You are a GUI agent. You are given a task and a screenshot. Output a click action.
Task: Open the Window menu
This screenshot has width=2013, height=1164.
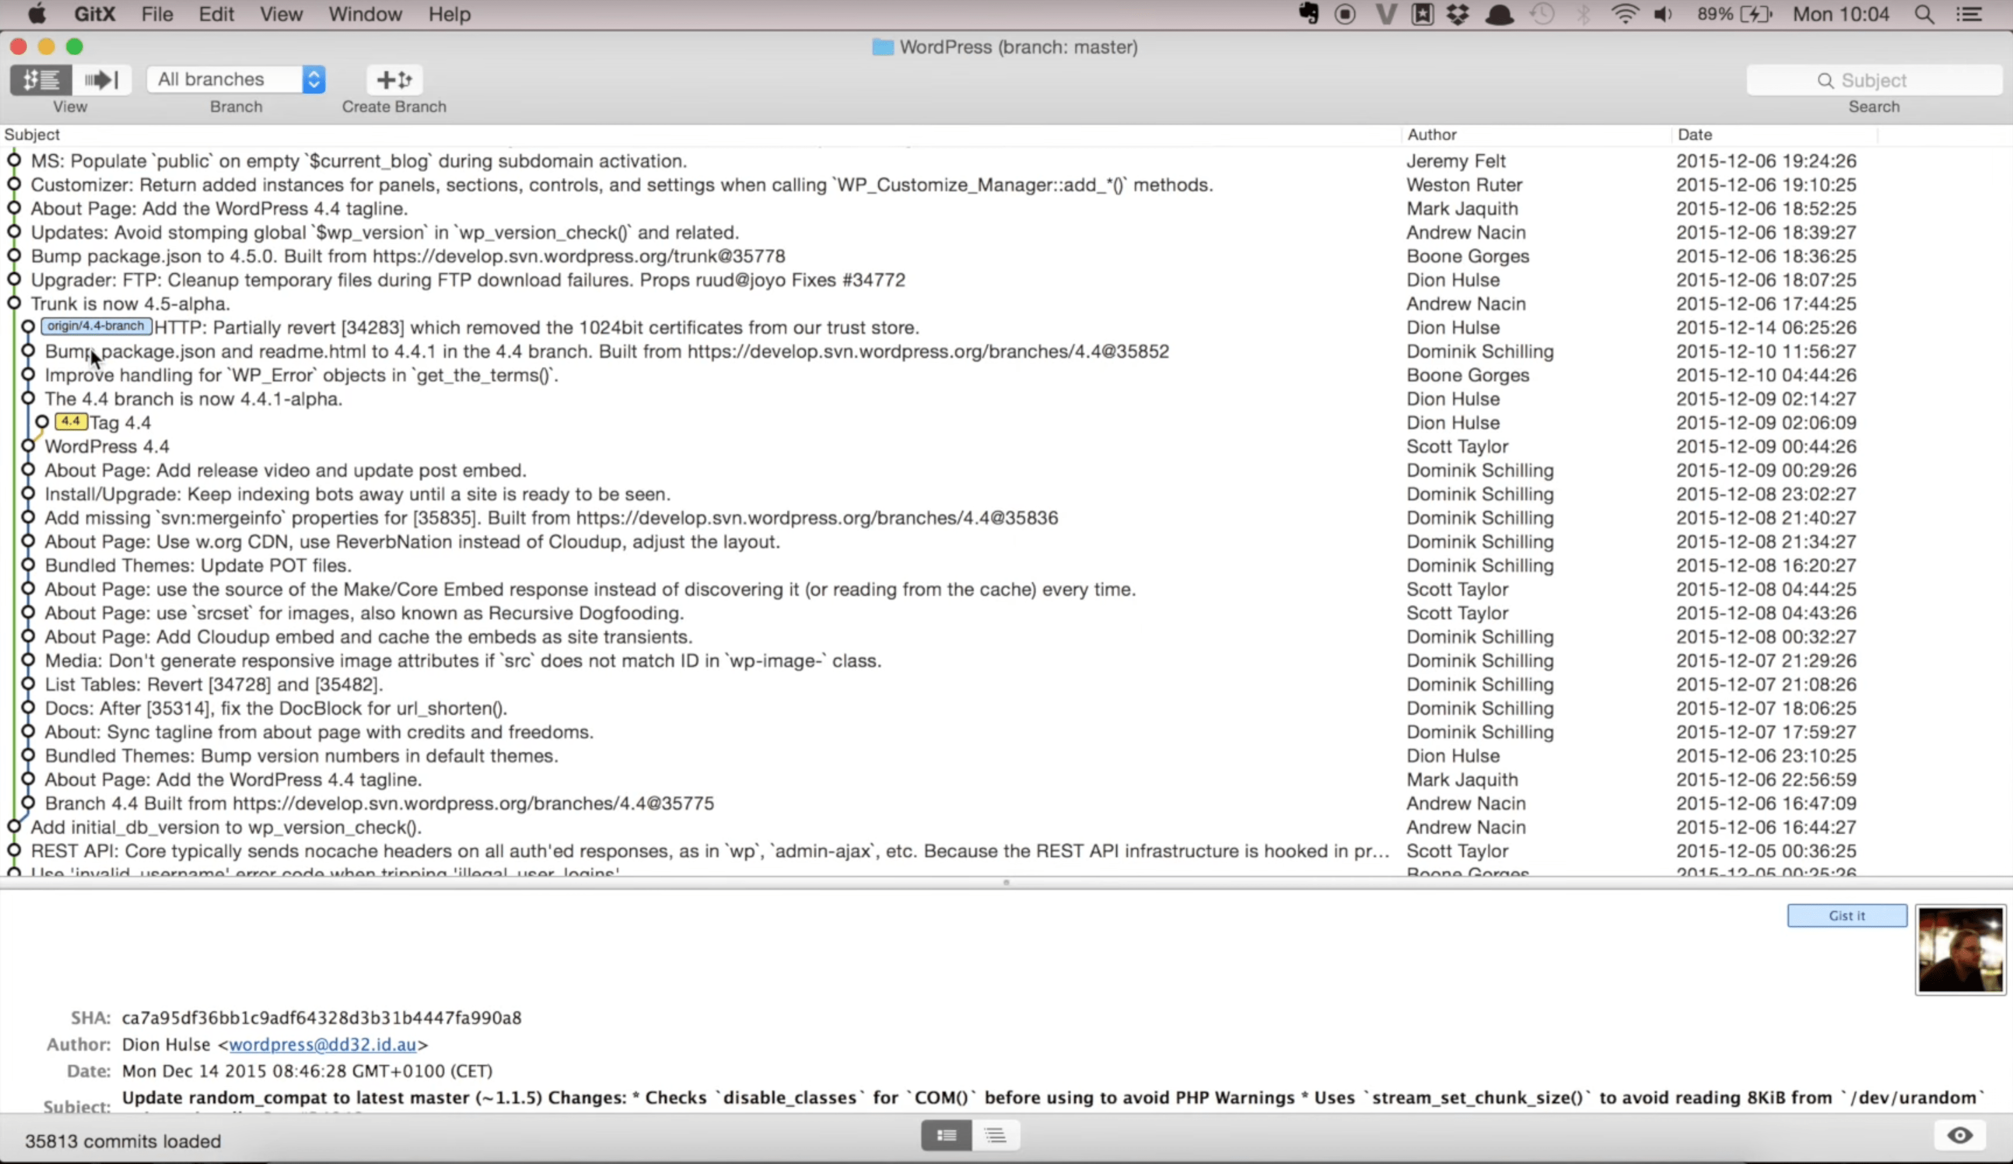coord(365,15)
